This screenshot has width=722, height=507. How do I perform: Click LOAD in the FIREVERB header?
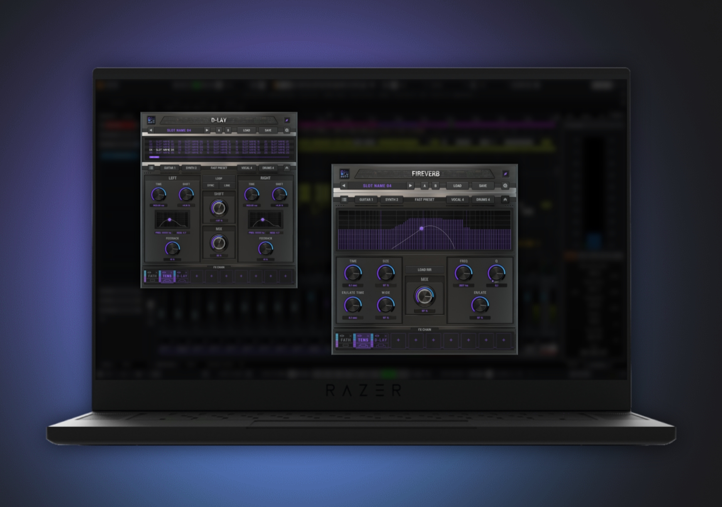(x=457, y=186)
